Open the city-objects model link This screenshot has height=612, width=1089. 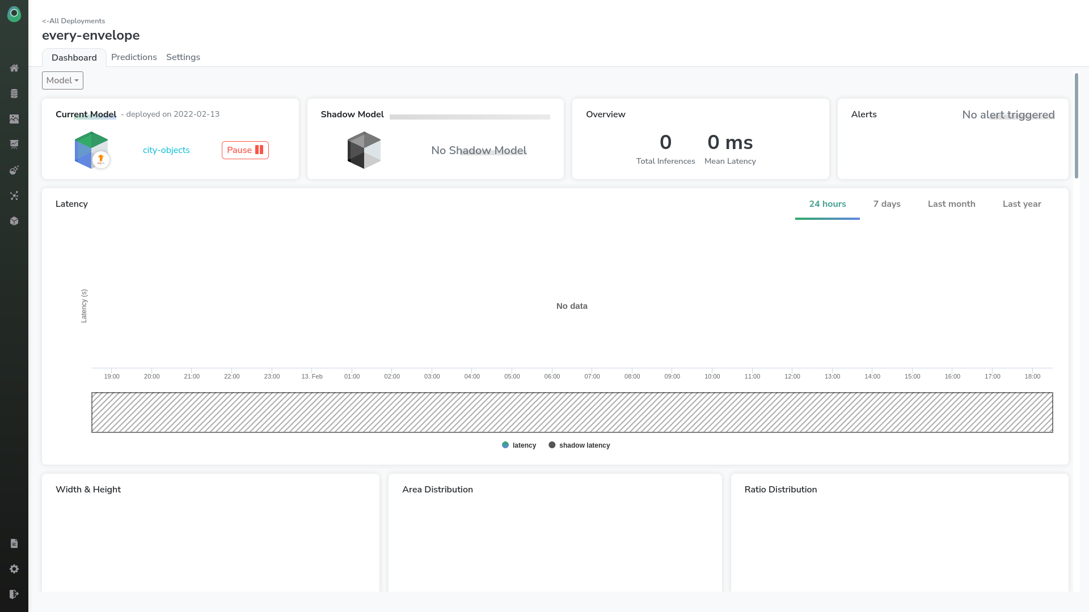166,150
